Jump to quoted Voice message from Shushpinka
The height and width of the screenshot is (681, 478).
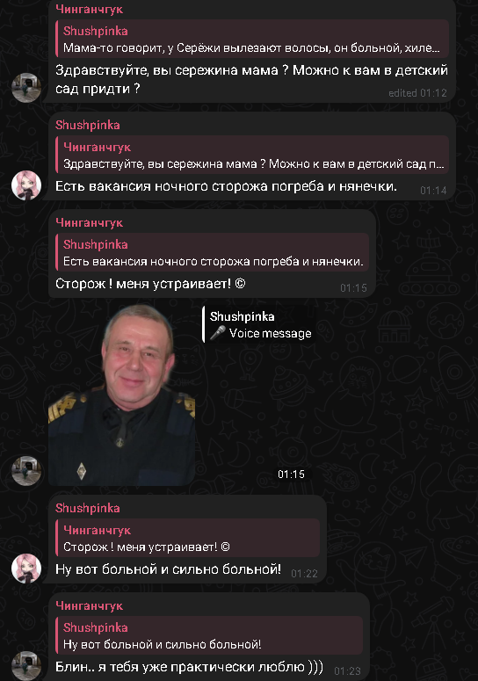[259, 324]
